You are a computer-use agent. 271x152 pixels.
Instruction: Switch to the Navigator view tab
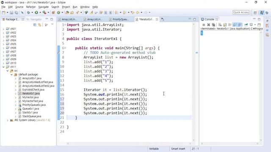point(34,19)
